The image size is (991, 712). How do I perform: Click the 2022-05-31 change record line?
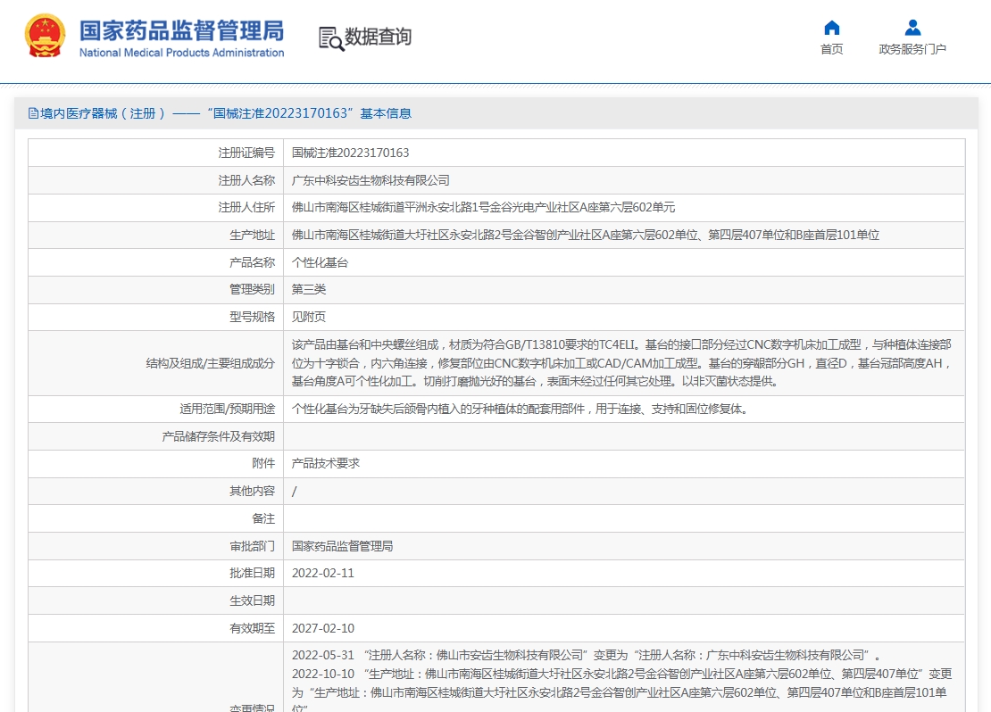pos(587,655)
